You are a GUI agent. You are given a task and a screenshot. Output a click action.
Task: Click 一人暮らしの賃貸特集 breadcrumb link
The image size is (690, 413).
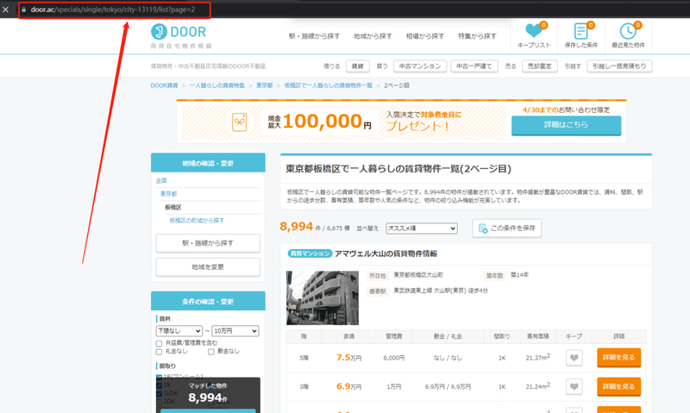(217, 85)
